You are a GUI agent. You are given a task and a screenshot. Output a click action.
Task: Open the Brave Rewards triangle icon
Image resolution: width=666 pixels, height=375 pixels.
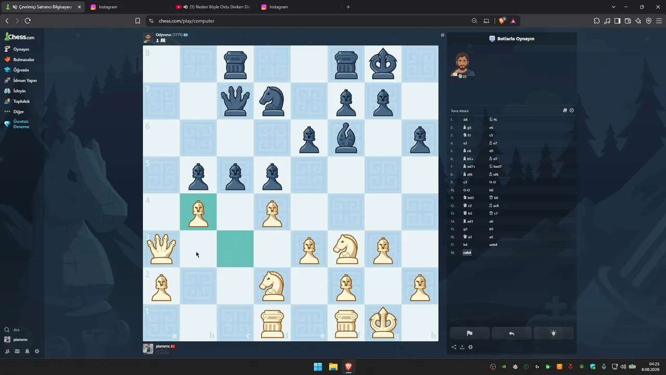click(513, 21)
